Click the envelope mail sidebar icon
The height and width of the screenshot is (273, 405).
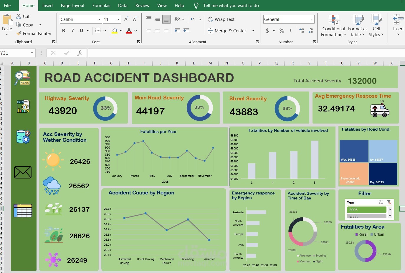tap(23, 172)
